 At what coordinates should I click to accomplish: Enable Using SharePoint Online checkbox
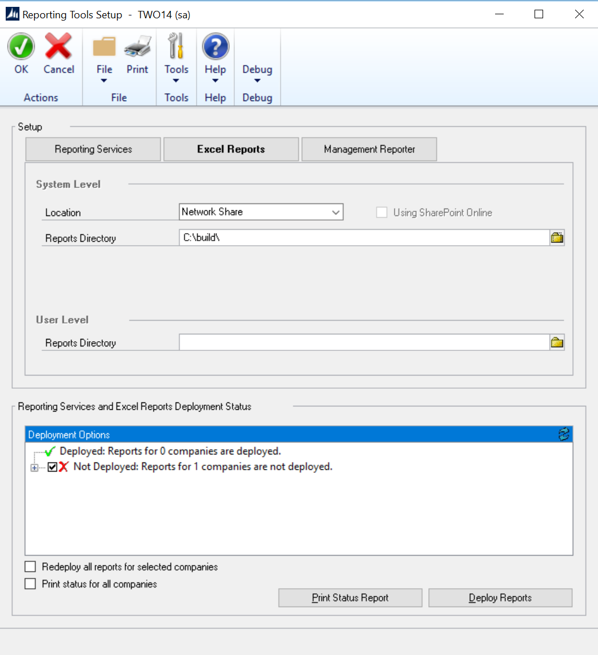(381, 212)
